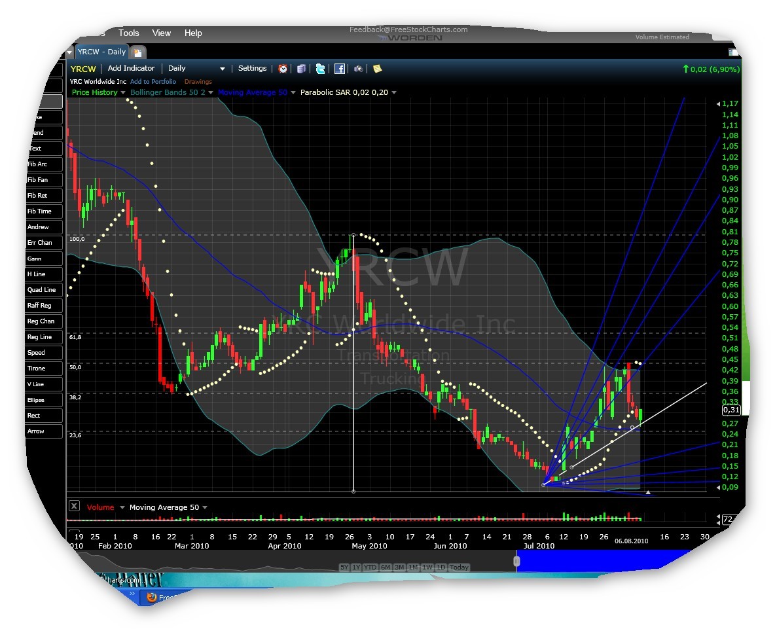Image resolution: width=775 pixels, height=631 pixels.
Task: Set time range to 6M
Action: (386, 568)
